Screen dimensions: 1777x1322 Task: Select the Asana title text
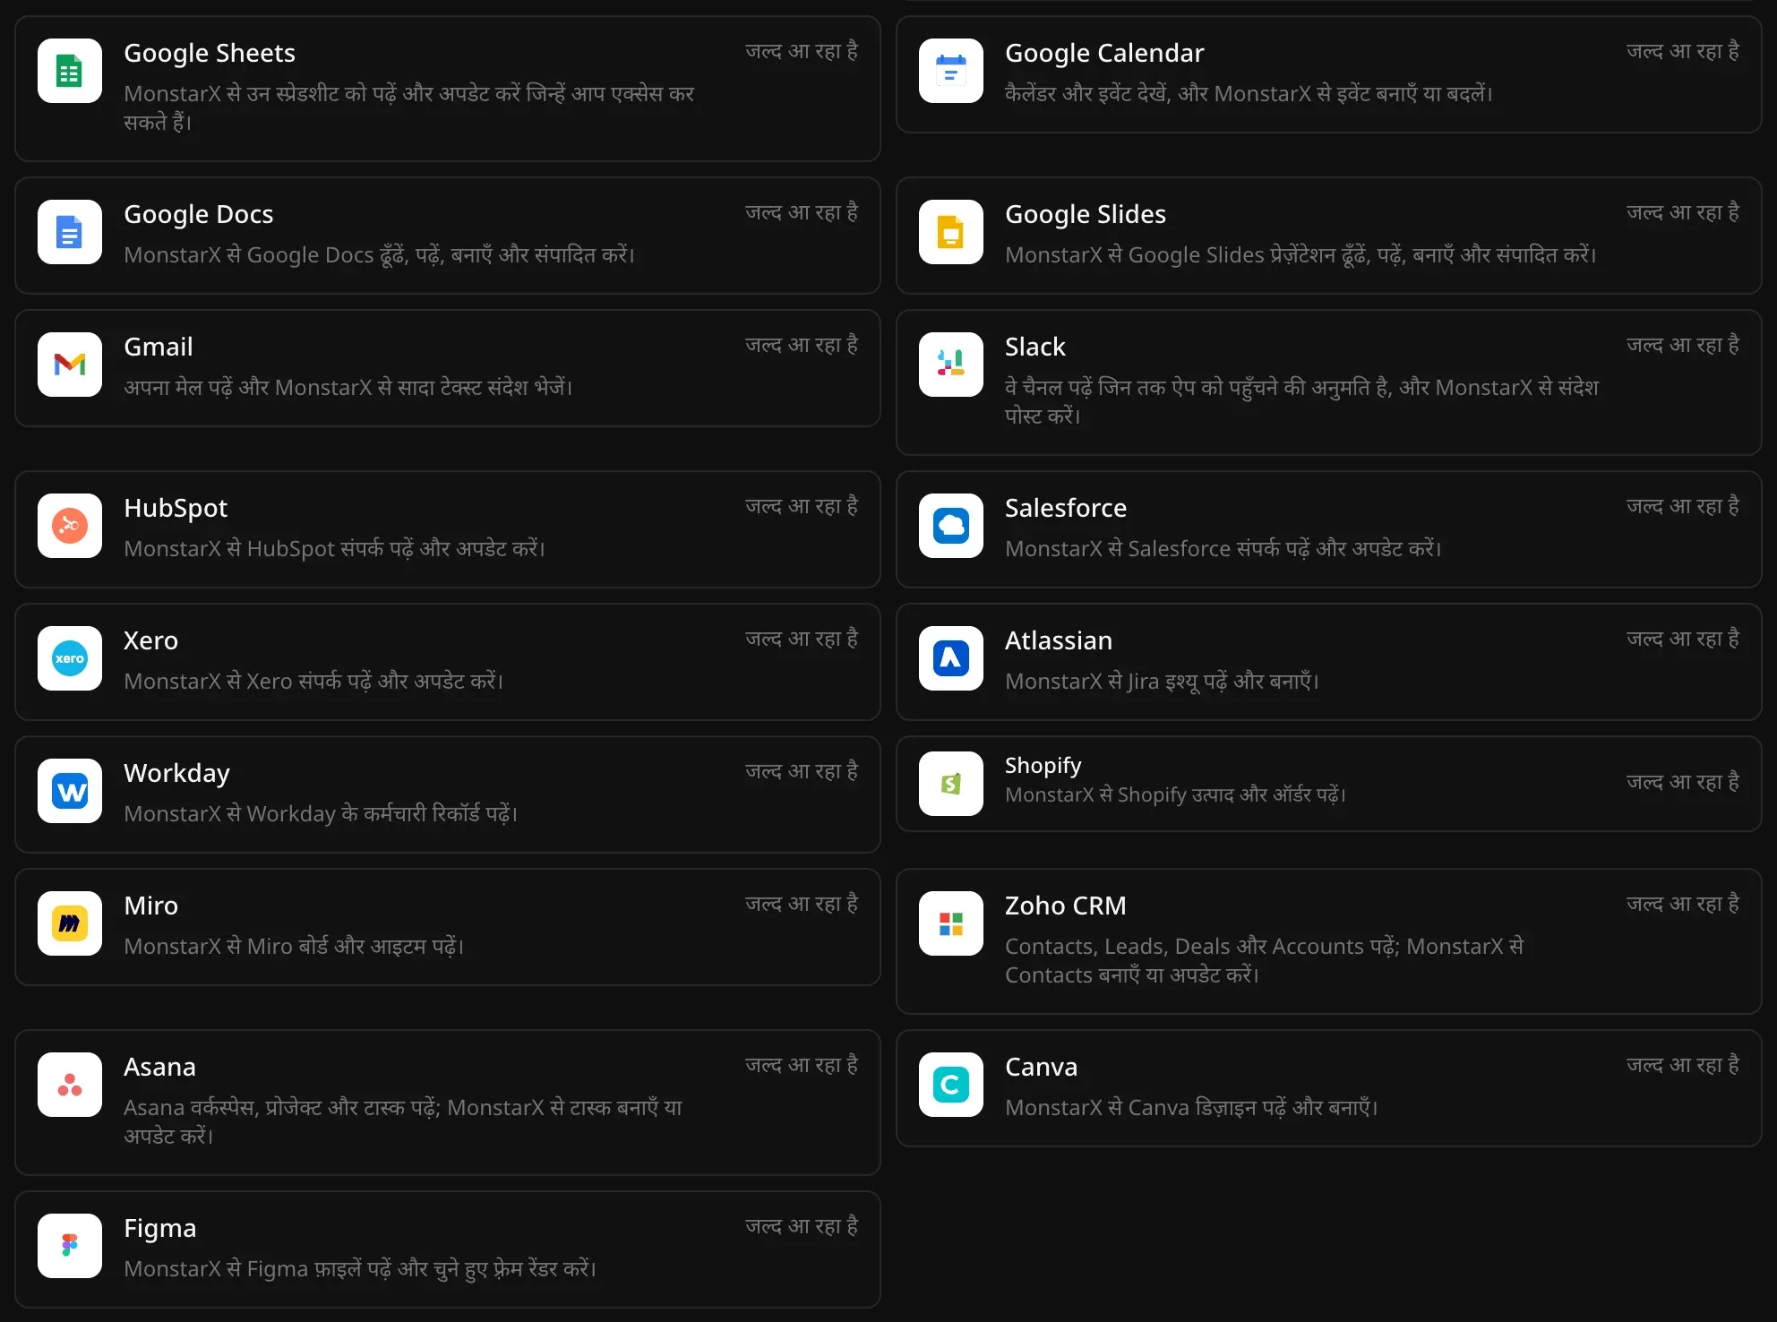tap(159, 1068)
